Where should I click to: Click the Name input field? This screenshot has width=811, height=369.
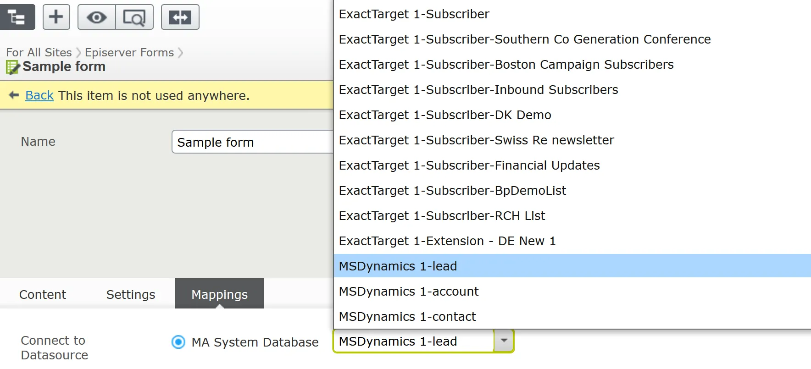[253, 142]
